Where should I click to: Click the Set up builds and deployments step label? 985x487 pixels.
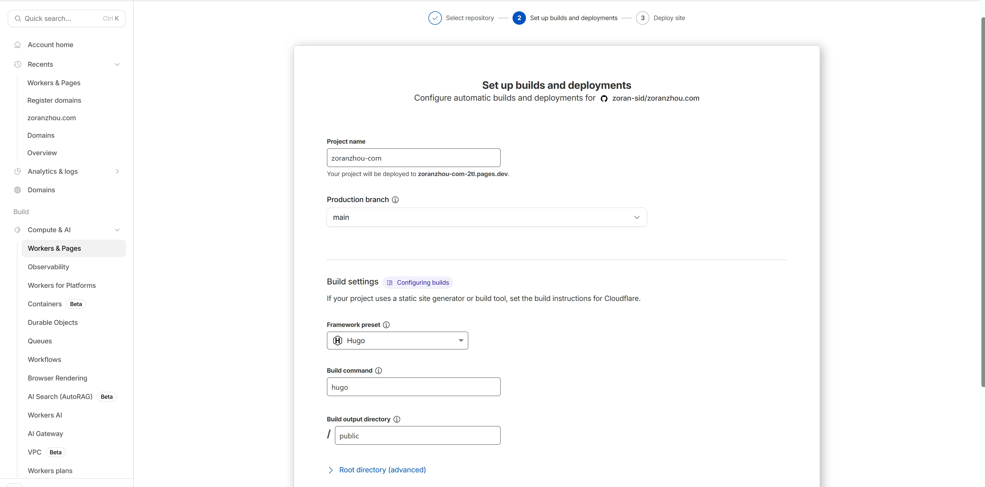[x=574, y=18]
